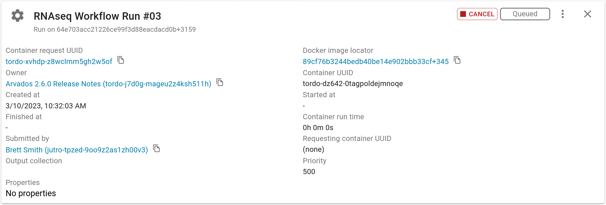The image size is (606, 205).
Task: Open the Brett Smith user link
Action: pos(77,150)
